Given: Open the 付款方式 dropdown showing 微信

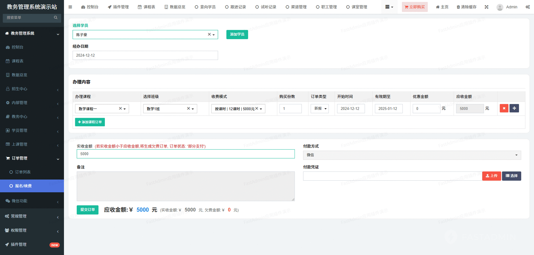Looking at the screenshot, I should [x=412, y=155].
